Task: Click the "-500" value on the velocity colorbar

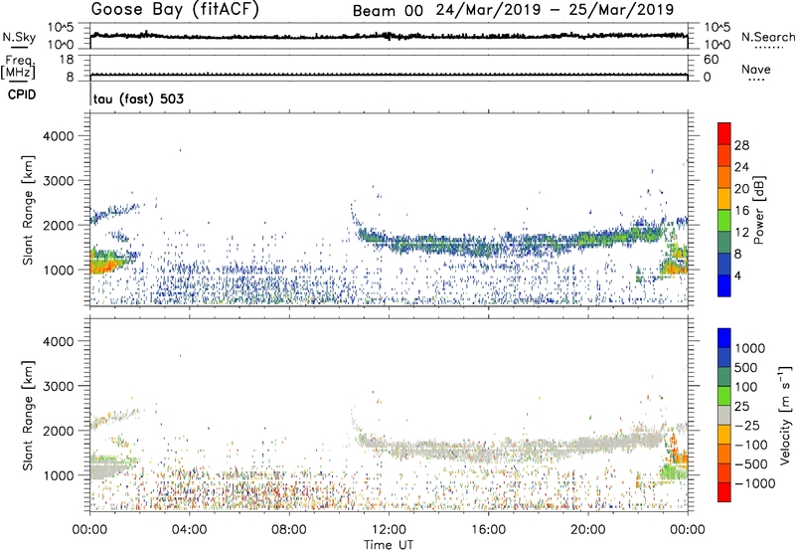Action: pyautogui.click(x=751, y=464)
